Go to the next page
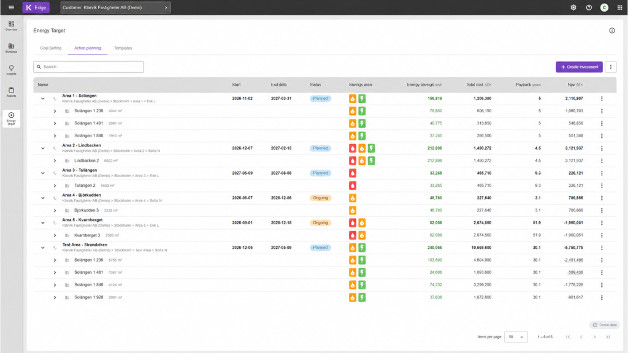The height and width of the screenshot is (353, 628). pyautogui.click(x=595, y=337)
